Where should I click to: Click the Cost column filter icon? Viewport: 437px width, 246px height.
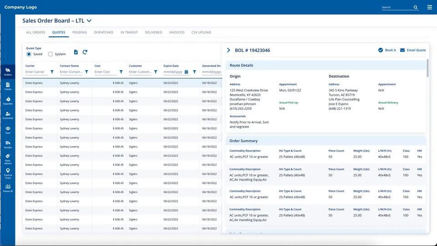121,72
